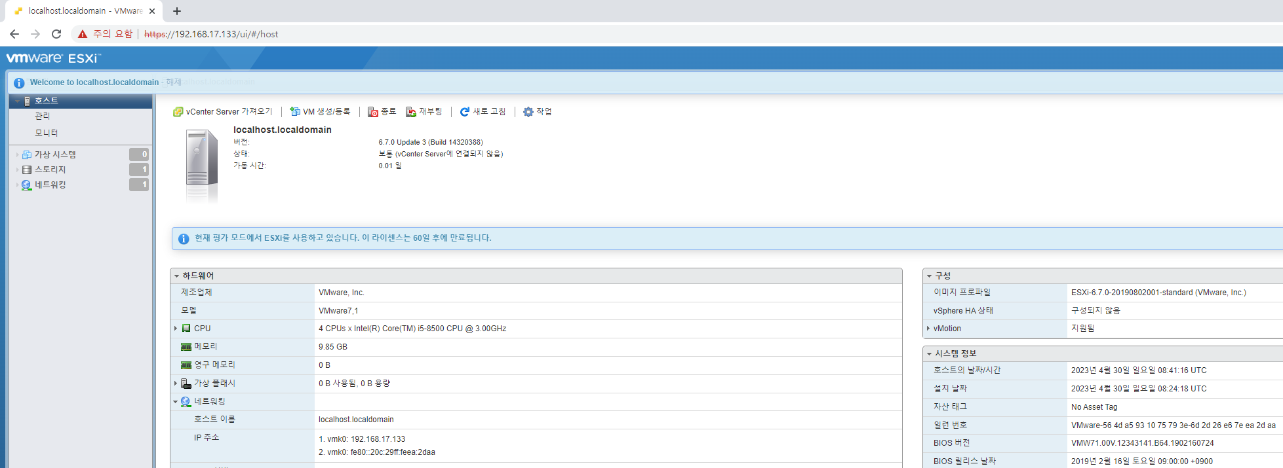Image resolution: width=1283 pixels, height=468 pixels.
Task: Click the CPU chip icon
Action: click(x=186, y=329)
